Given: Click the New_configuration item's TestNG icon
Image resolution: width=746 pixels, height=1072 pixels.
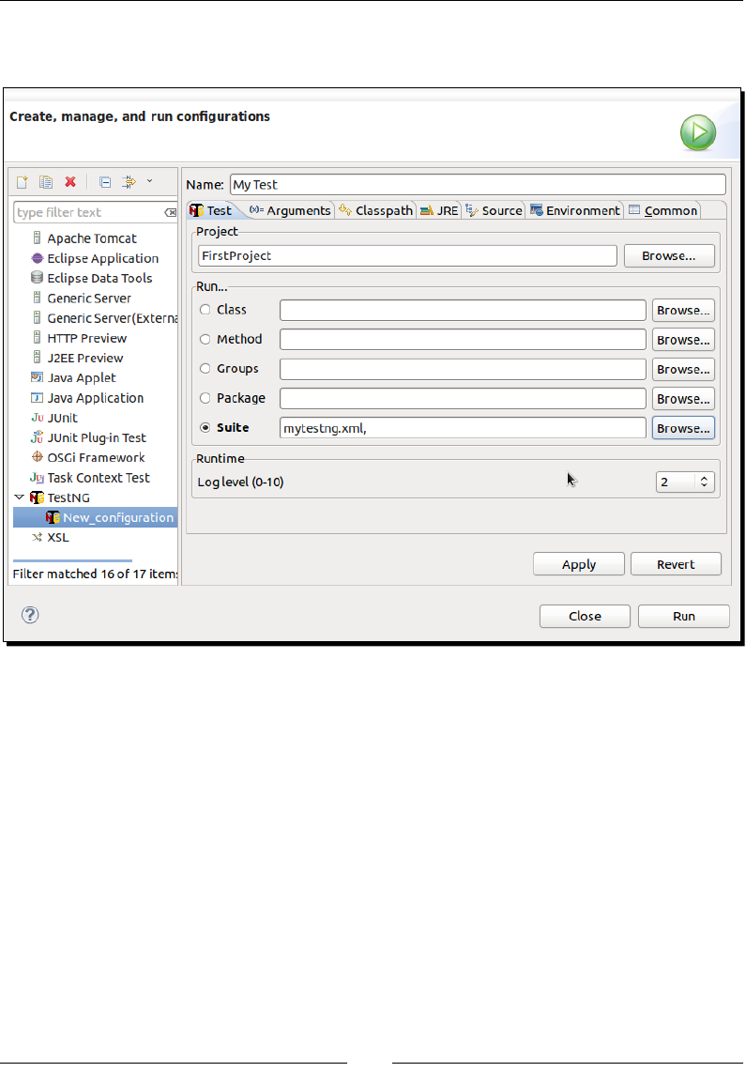Looking at the screenshot, I should pyautogui.click(x=53, y=517).
